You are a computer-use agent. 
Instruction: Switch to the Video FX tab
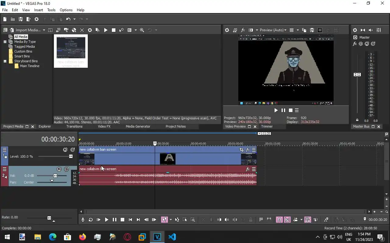coord(104,126)
